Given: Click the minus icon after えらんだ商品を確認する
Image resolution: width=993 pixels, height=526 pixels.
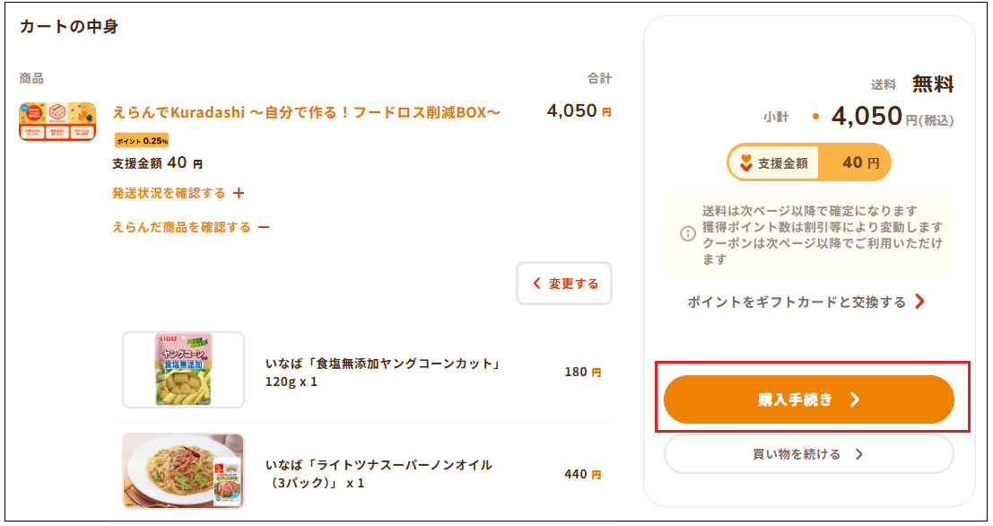Looking at the screenshot, I should (x=264, y=227).
